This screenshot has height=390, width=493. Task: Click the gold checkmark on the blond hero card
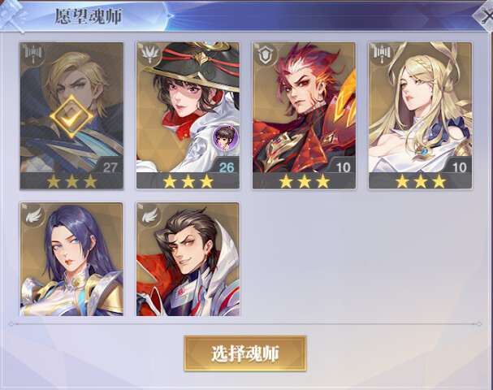click(71, 117)
